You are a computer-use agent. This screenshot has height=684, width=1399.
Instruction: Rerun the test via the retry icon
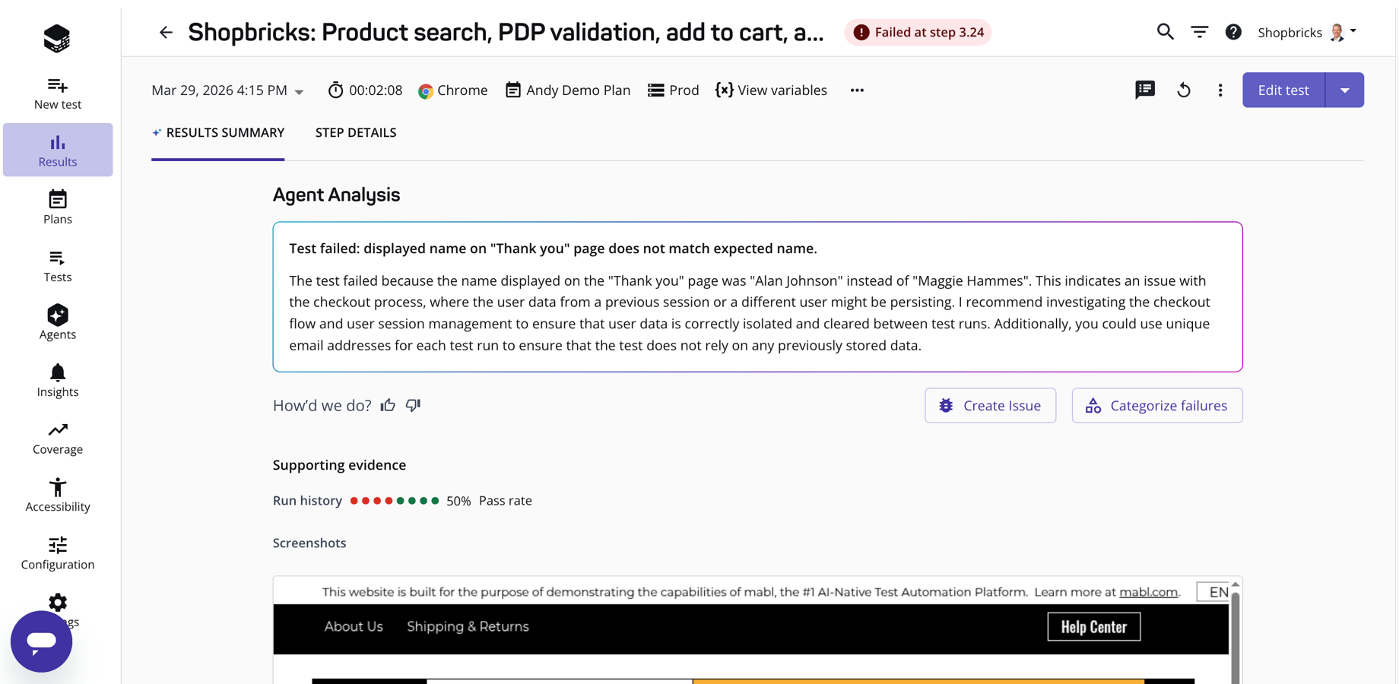pyautogui.click(x=1184, y=90)
